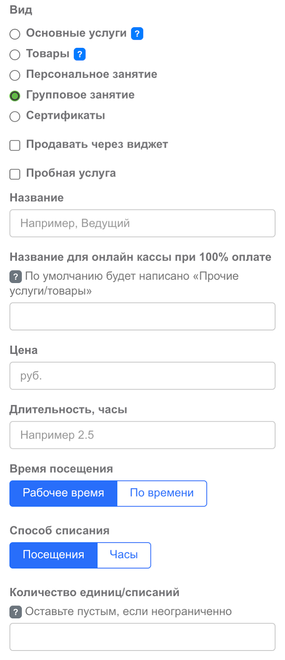Click the Количество единиц/списаний field

click(142, 637)
